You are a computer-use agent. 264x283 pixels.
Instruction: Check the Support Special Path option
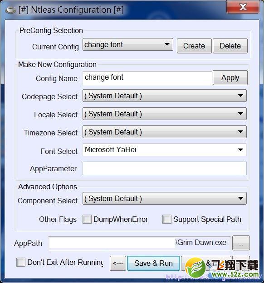pyautogui.click(x=167, y=219)
